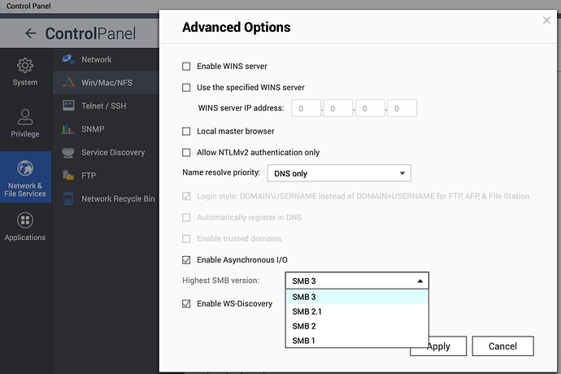Uncheck Enable Asynchronous I/O
Viewport: 561px width, 374px height.
[186, 260]
